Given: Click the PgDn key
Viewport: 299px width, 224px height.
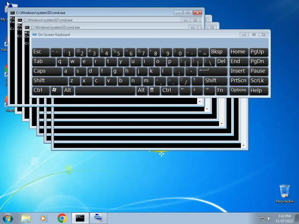Looking at the screenshot, I should pyautogui.click(x=259, y=62).
